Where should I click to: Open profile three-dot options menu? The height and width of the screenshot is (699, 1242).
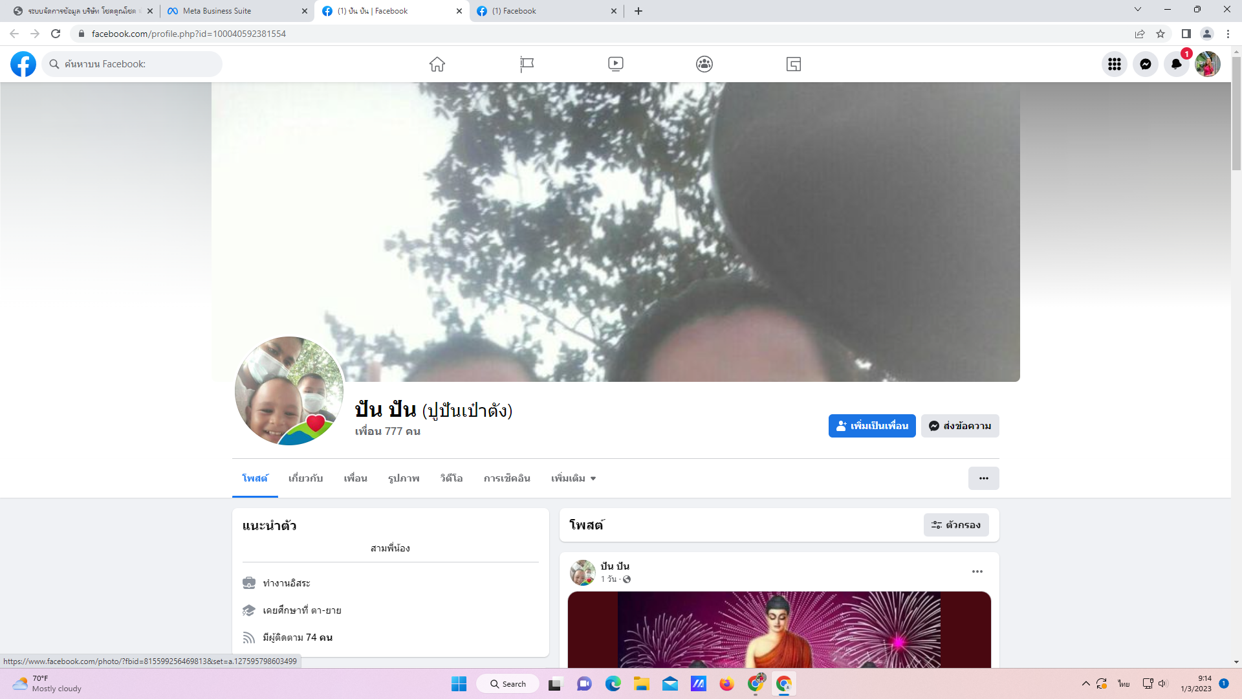983,478
